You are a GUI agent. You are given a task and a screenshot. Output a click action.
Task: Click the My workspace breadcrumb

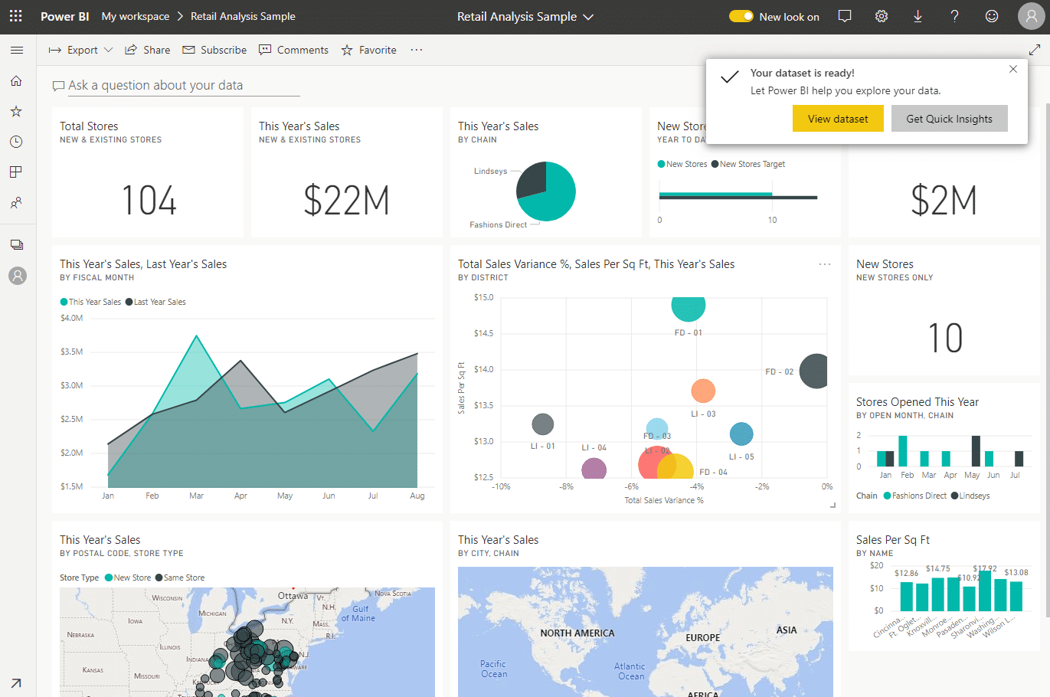(136, 16)
